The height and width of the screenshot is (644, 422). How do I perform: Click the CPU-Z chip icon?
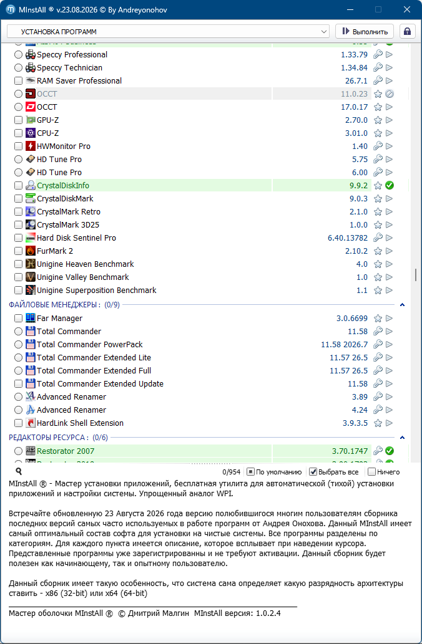[31, 133]
